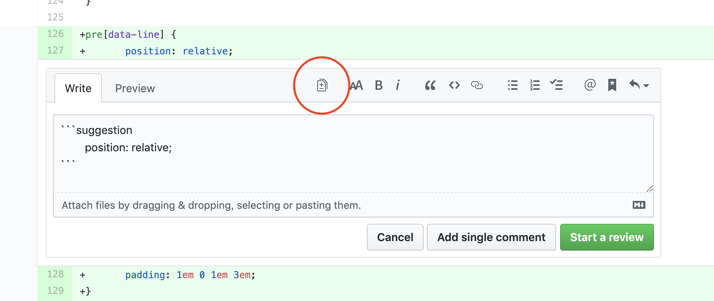Click Start a review
This screenshot has height=301, width=714.
click(x=607, y=237)
